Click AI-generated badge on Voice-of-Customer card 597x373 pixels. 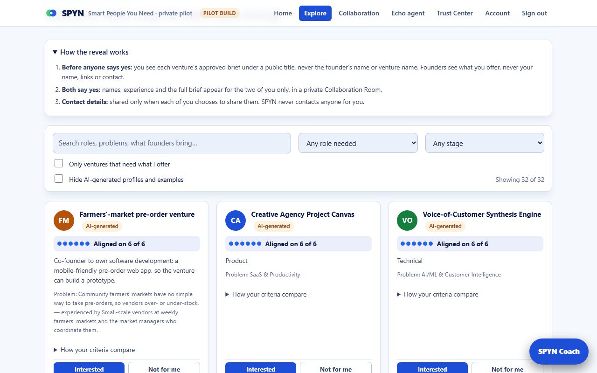pos(445,226)
